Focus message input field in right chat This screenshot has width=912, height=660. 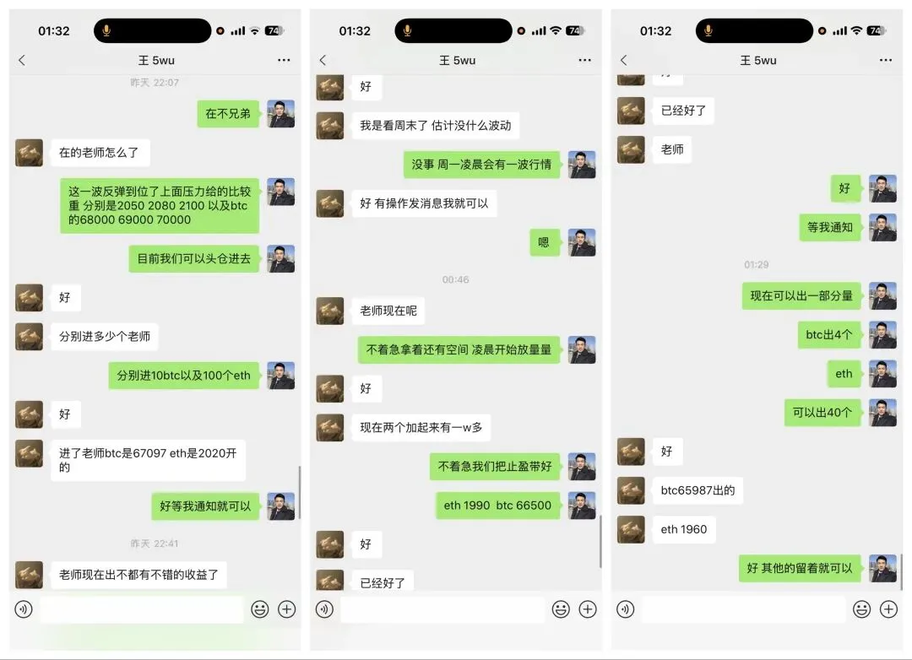(x=743, y=609)
